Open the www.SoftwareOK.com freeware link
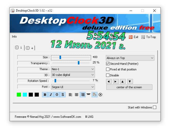 [67, 117]
